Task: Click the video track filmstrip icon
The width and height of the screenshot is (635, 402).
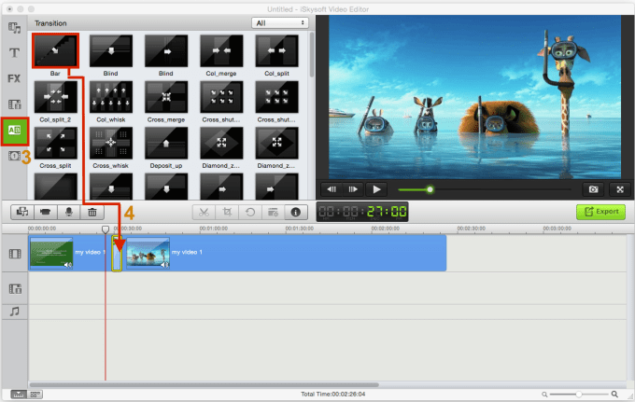Action: (x=15, y=254)
